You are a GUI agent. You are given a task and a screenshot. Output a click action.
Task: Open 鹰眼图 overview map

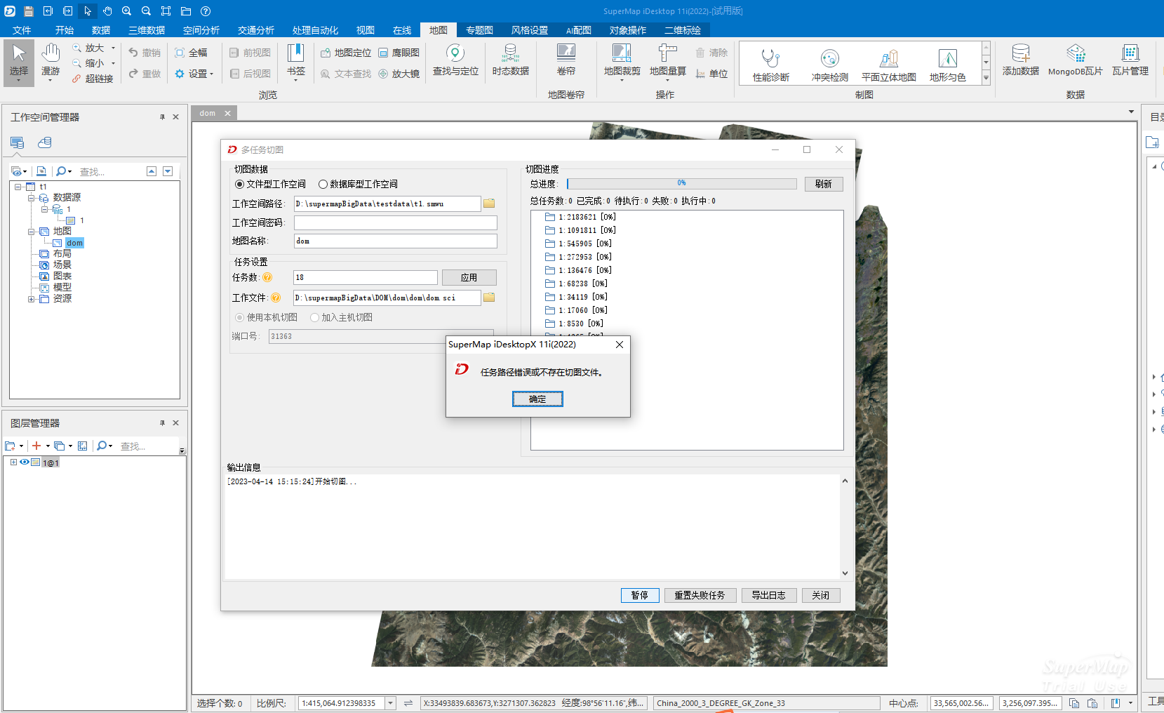click(x=399, y=53)
